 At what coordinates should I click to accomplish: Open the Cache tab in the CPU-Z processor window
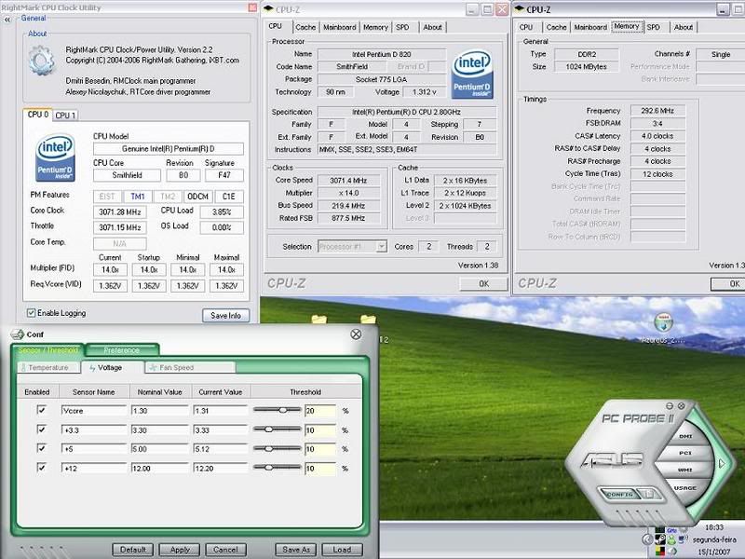(x=305, y=28)
